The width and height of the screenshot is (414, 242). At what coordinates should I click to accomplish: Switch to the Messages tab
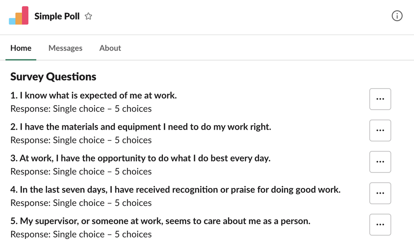[65, 48]
